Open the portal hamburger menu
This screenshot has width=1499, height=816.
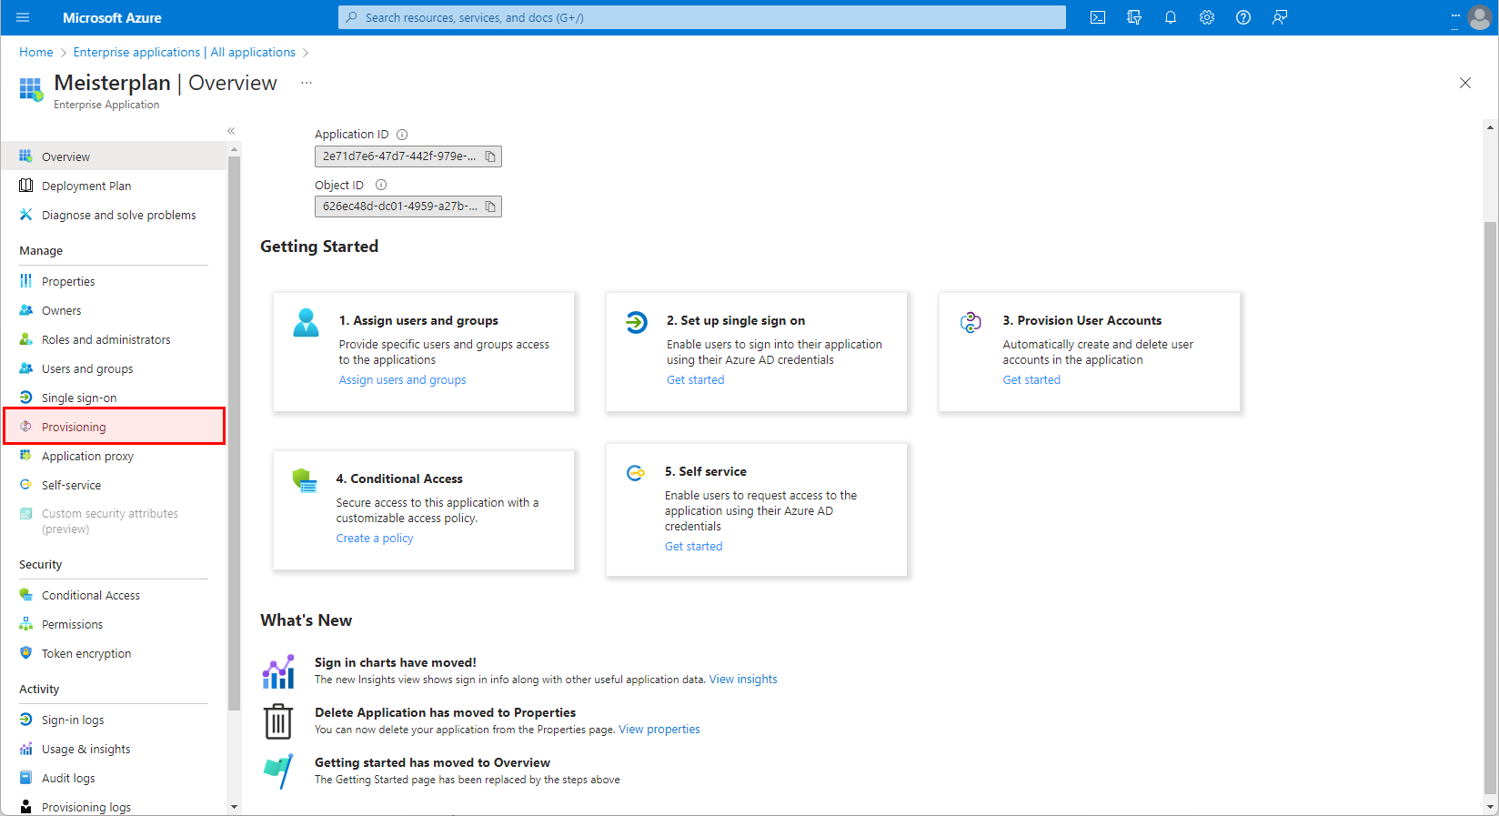(24, 17)
